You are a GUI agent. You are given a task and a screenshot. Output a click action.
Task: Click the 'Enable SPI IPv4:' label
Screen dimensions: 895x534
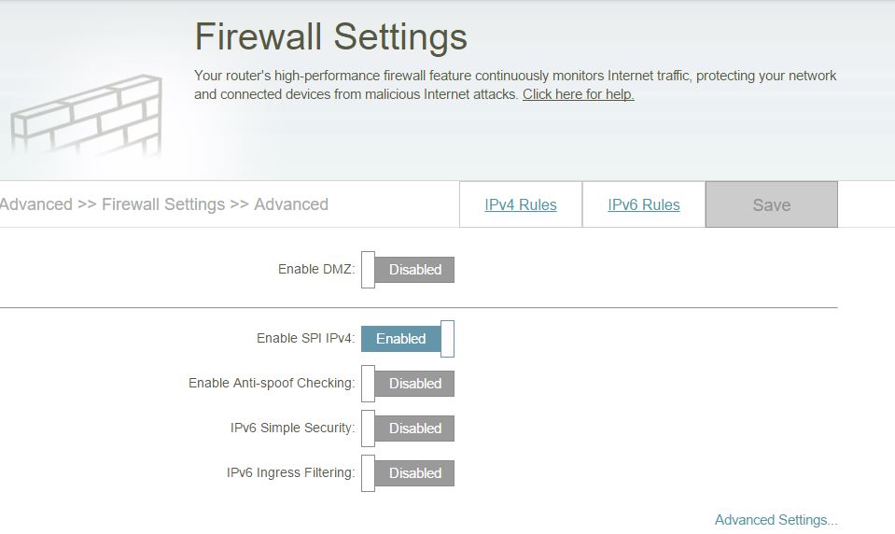(305, 339)
